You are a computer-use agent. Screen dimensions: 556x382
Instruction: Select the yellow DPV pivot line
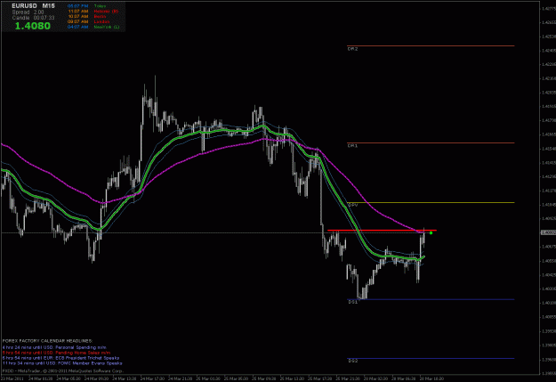(431, 203)
